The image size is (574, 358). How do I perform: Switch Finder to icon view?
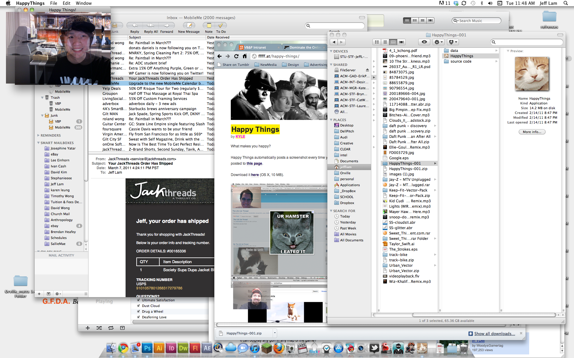click(377, 42)
